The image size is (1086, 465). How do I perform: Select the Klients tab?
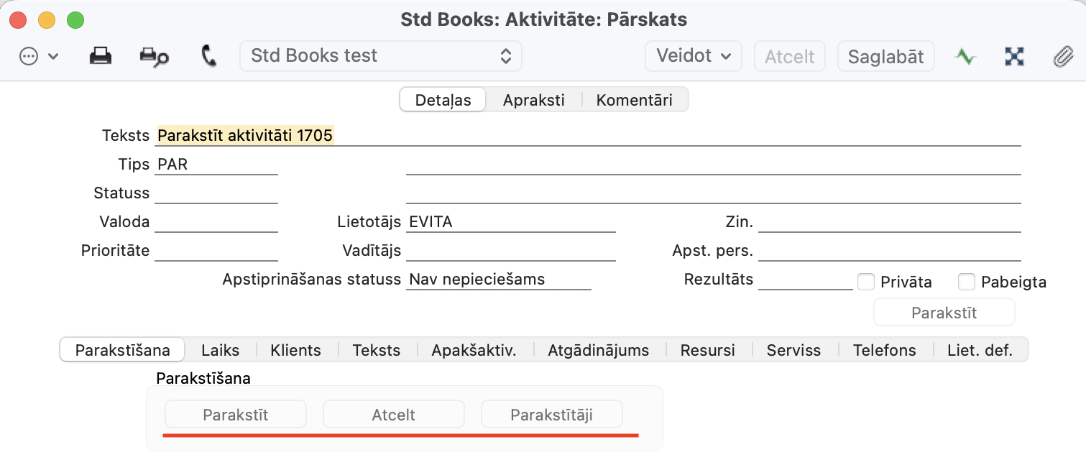pos(295,350)
